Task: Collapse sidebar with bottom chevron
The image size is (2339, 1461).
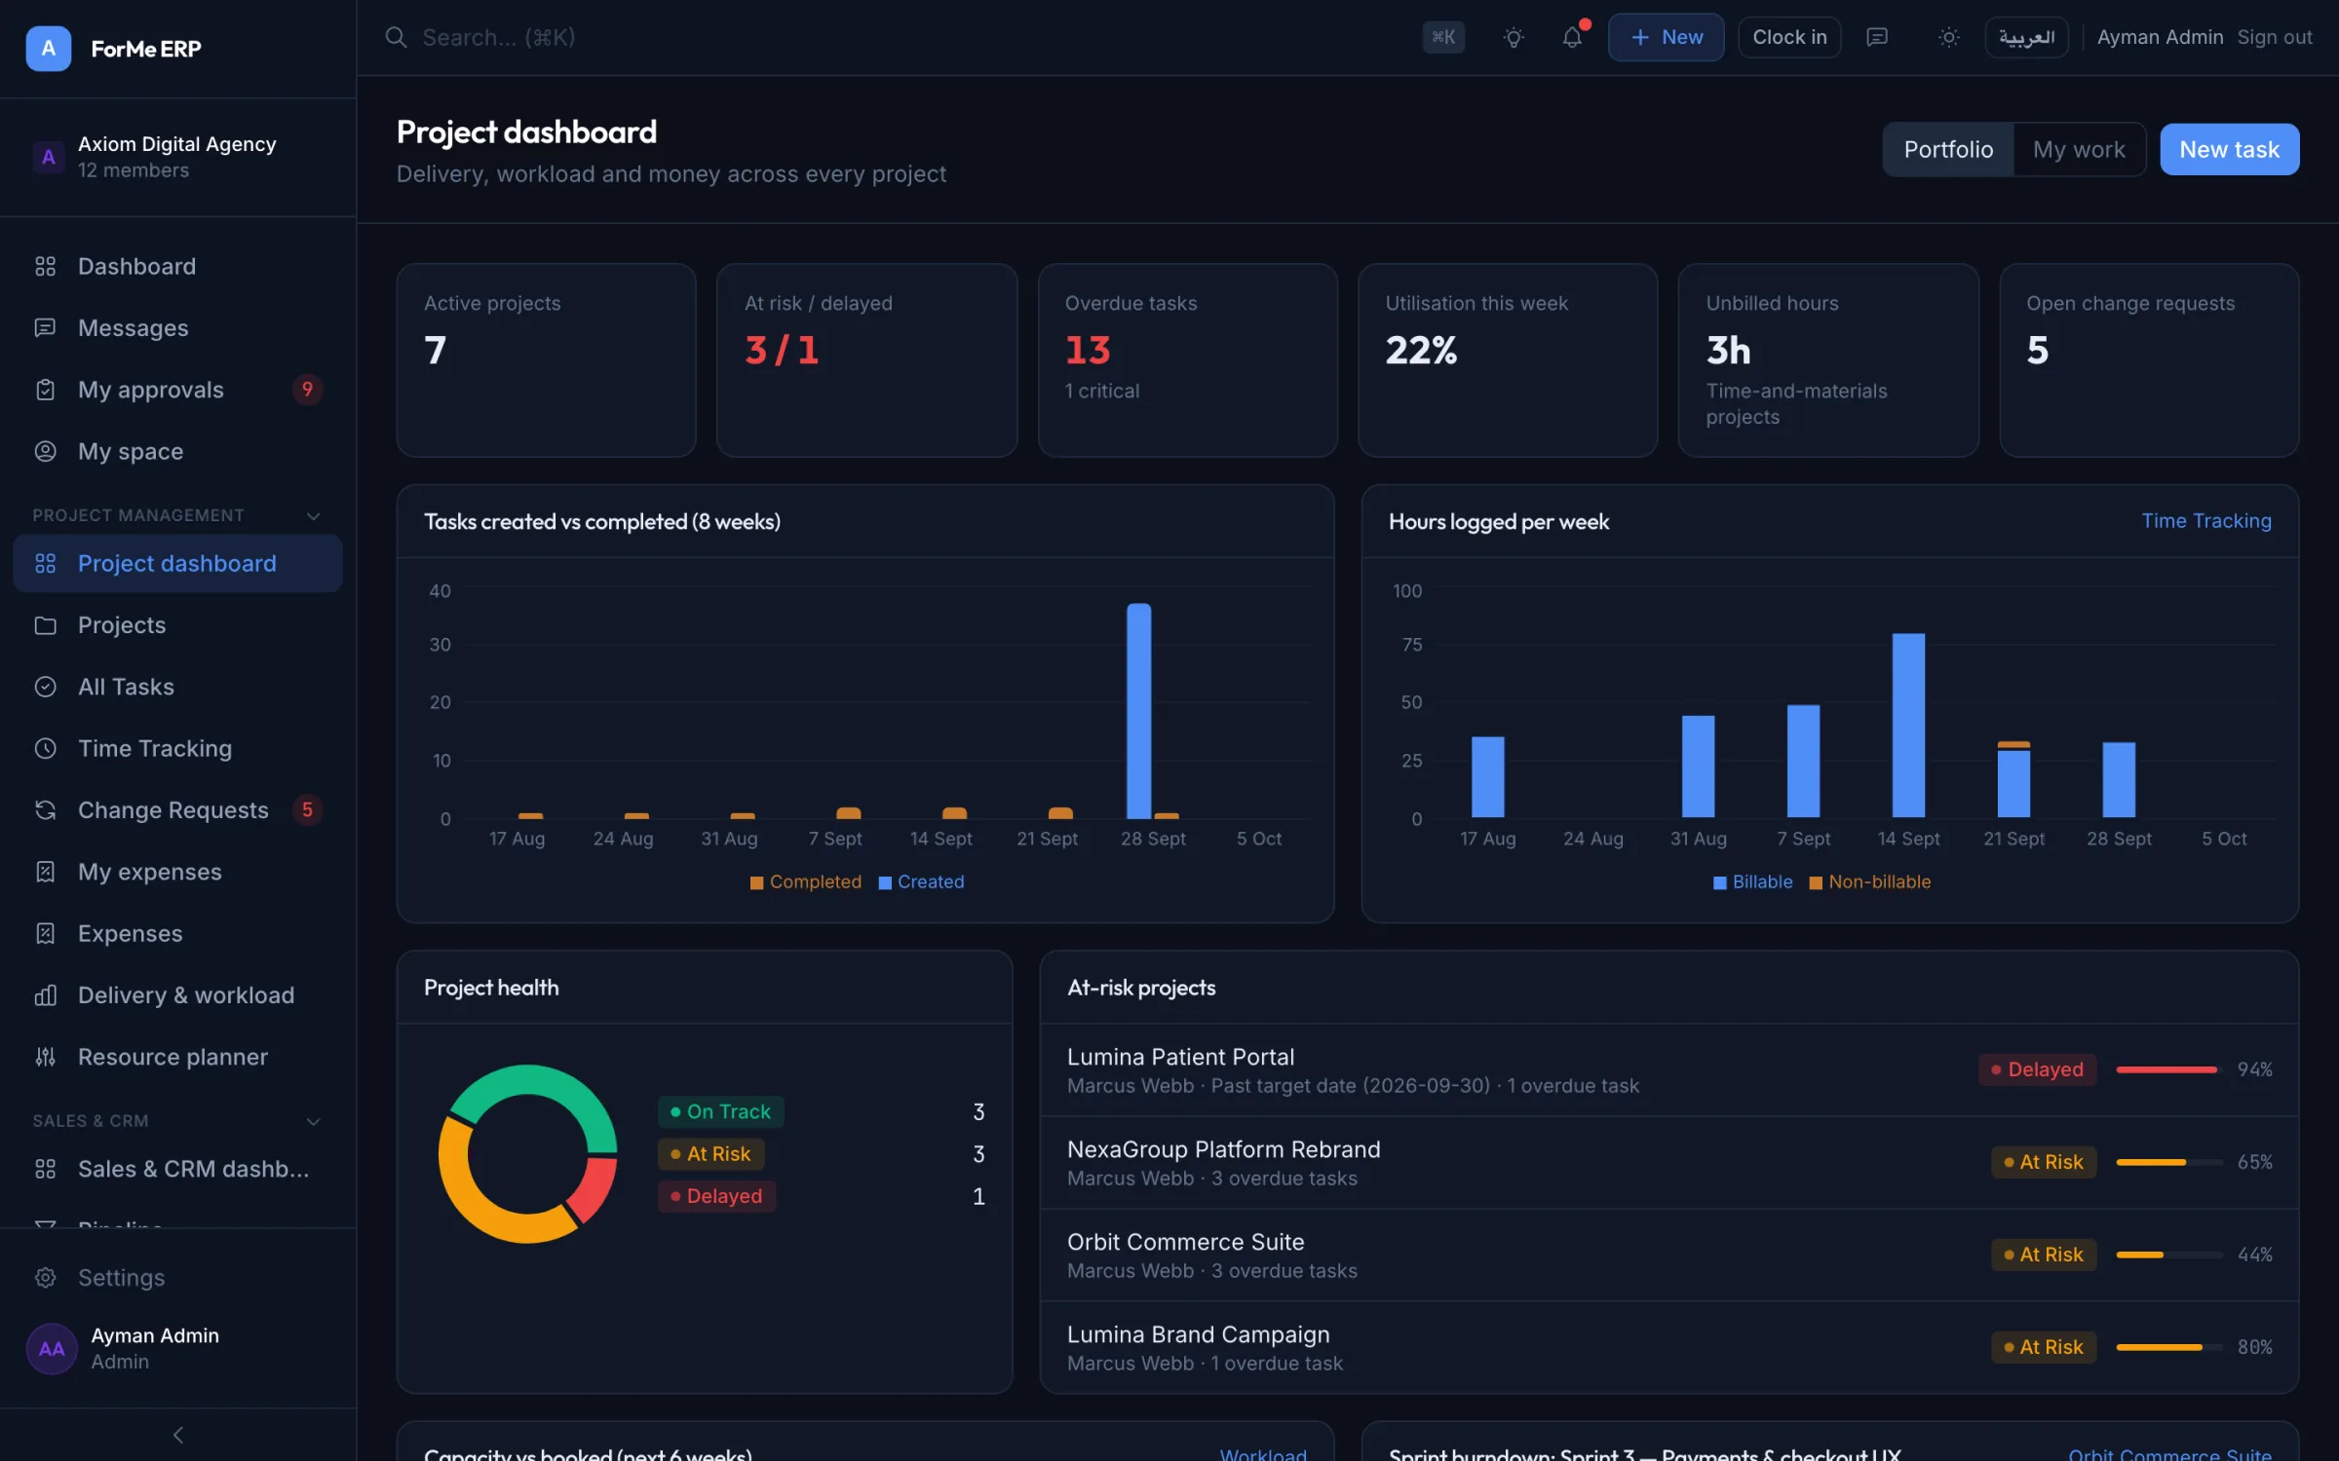Action: pos(177,1435)
